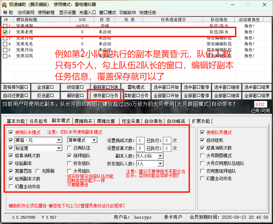Toggle the 已有队伍 checkbox

[x=69, y=148]
